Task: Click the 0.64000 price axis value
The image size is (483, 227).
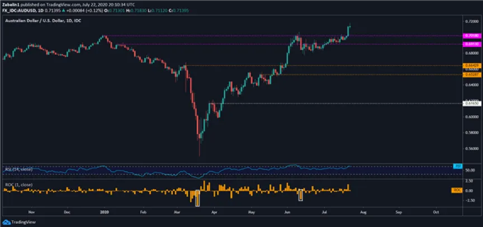Action: click(471, 84)
